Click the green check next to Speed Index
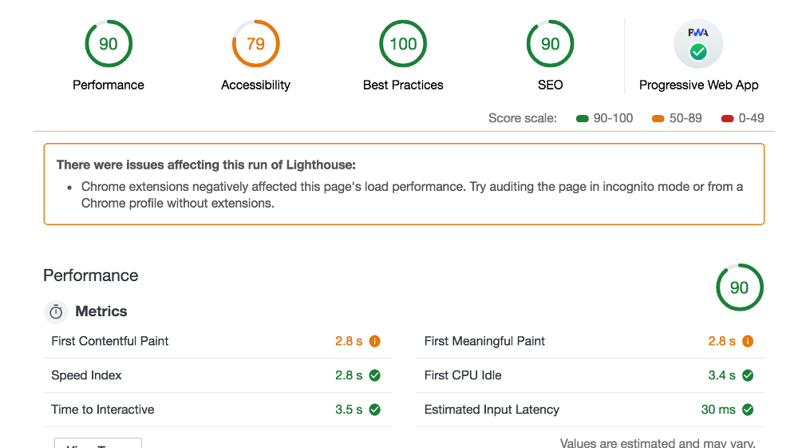The height and width of the screenshot is (448, 798). tap(374, 375)
